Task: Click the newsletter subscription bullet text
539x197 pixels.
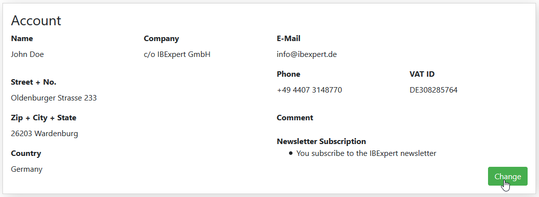Action: (366, 153)
